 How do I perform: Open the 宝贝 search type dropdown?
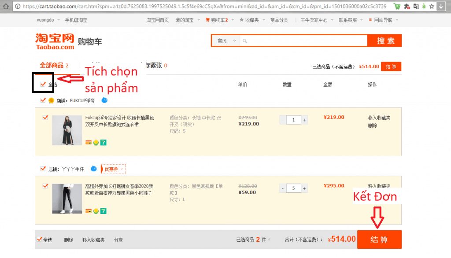click(226, 41)
